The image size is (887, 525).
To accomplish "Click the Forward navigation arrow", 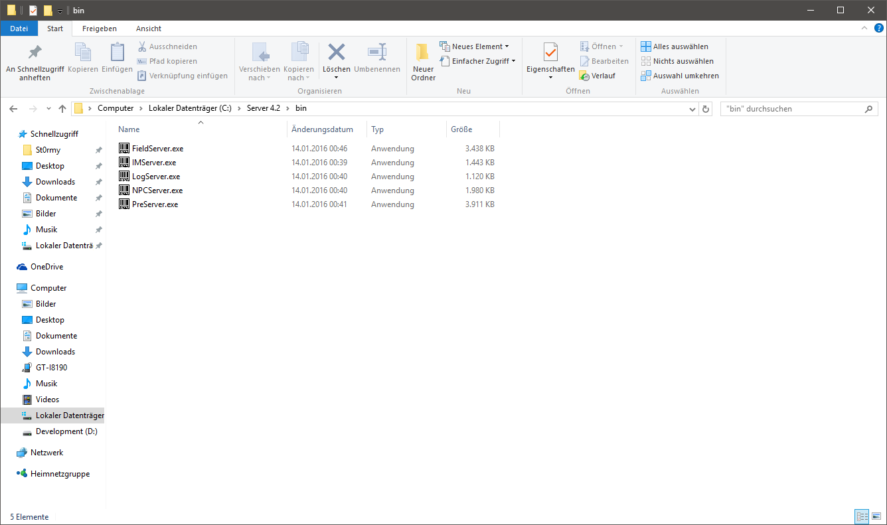I will 33,108.
